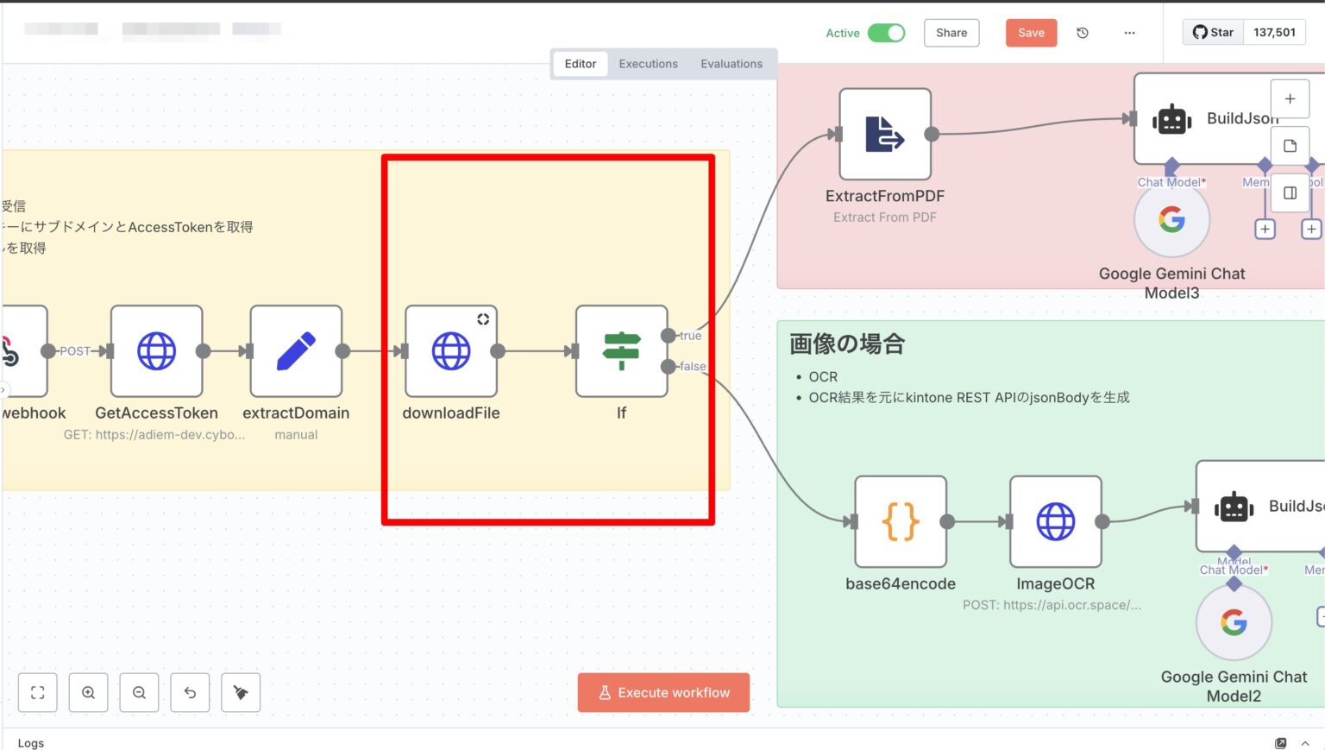Expand the Logs panel chevron
The image size is (1325, 750).
point(1303,743)
